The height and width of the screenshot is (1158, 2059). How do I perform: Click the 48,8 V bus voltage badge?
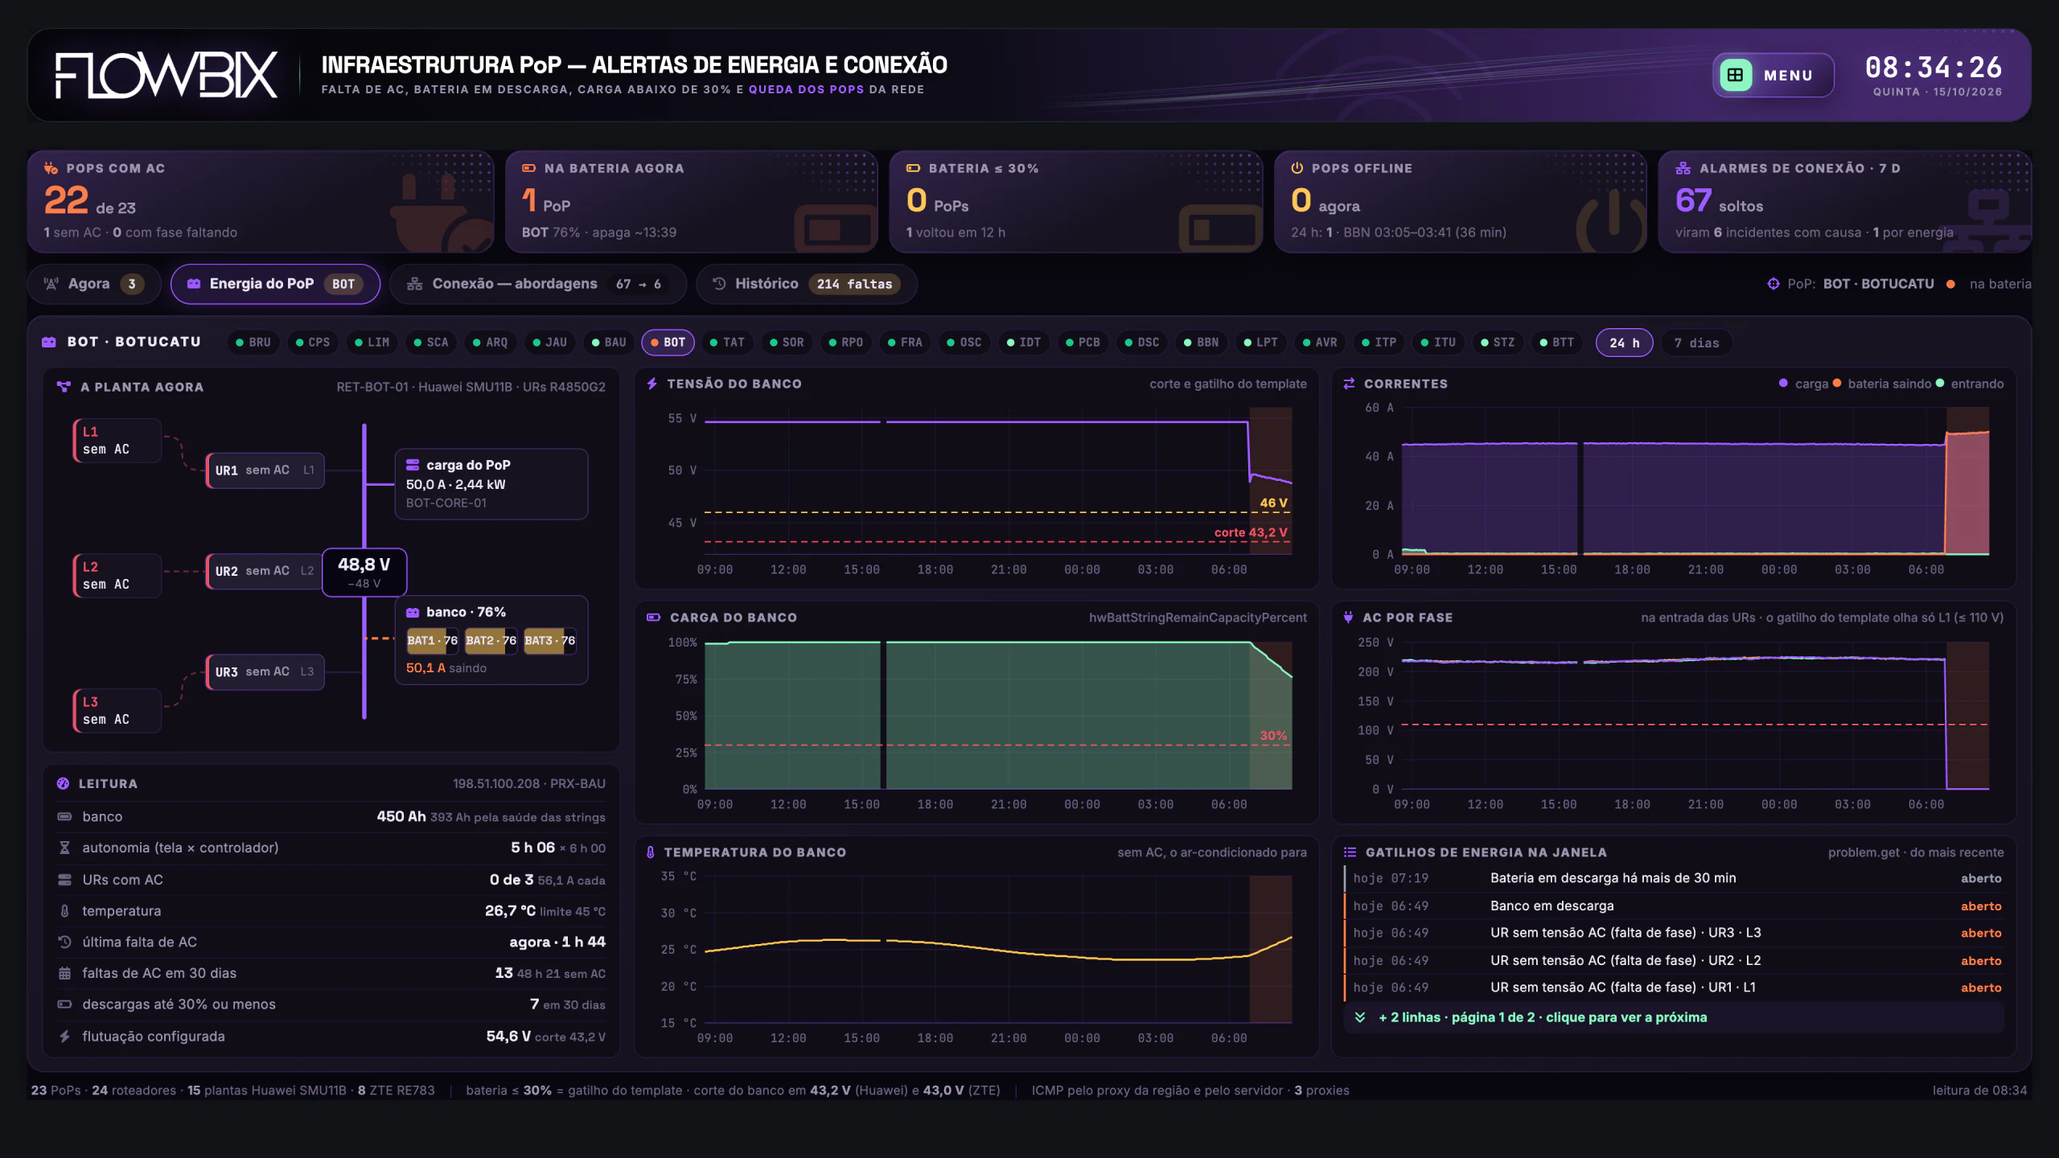(364, 573)
